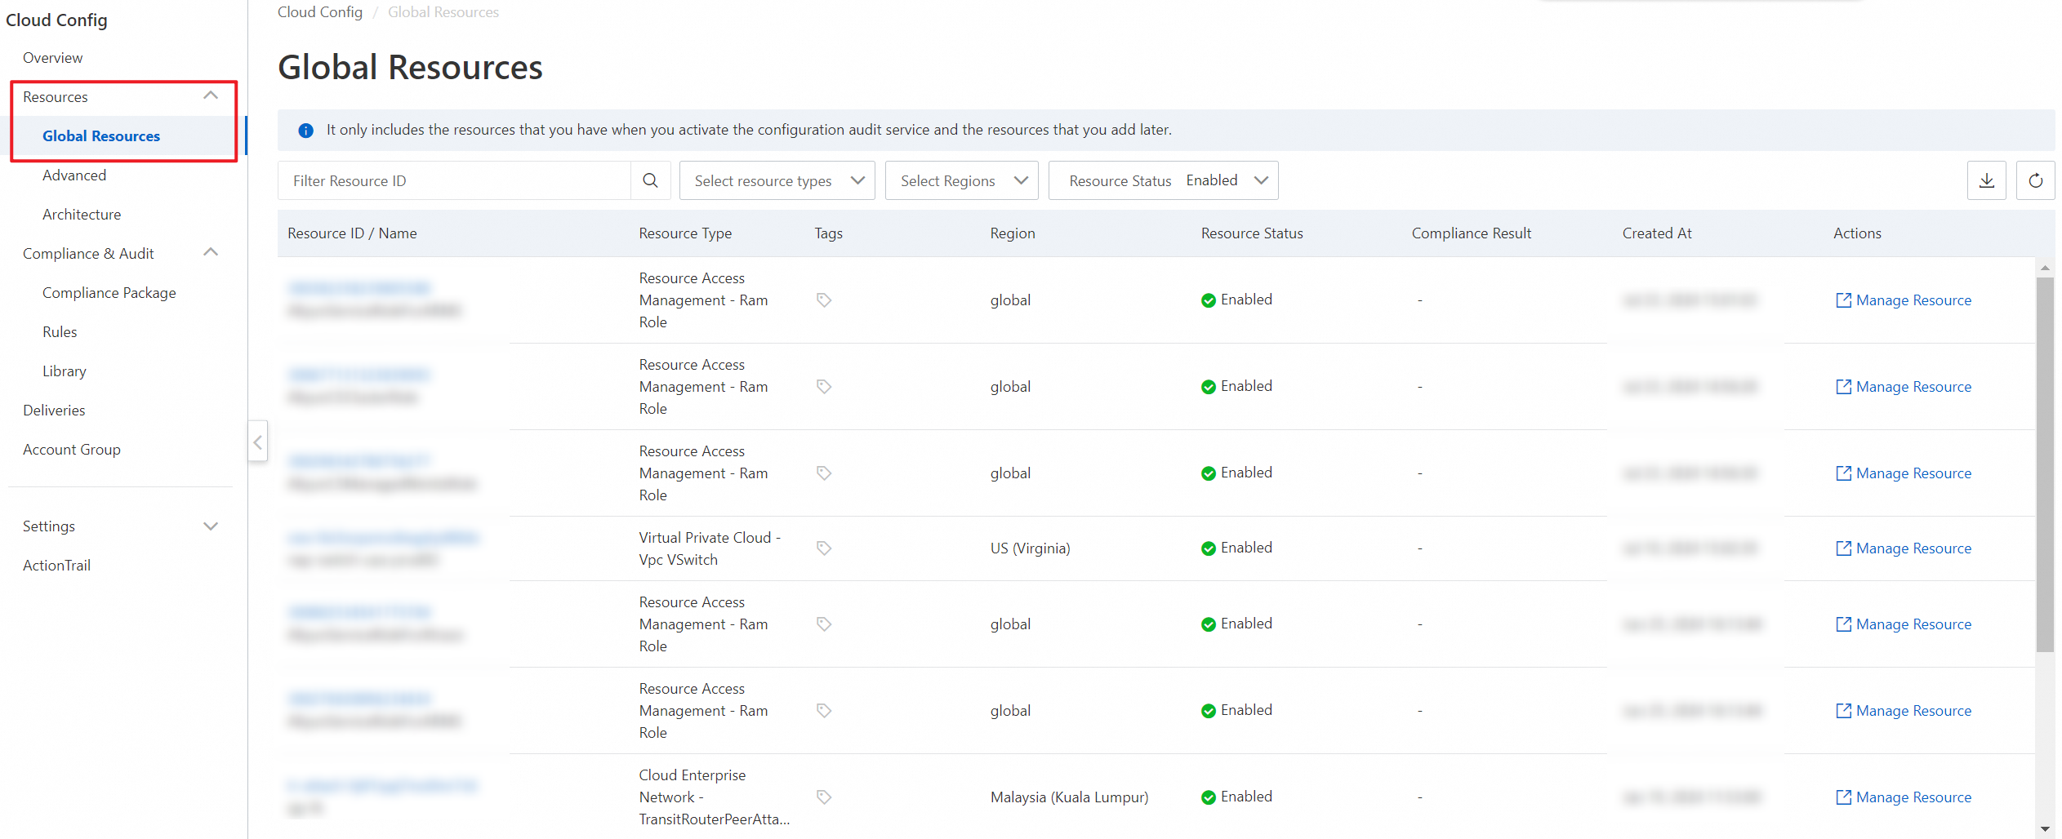Screen dimensions: 2062x839
Task: Click the table vertical scrollbar
Action: coord(2045,465)
